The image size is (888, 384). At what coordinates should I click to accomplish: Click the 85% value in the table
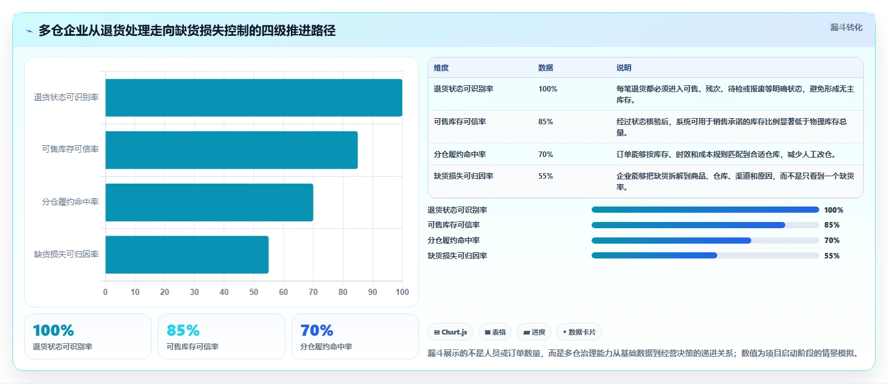coord(546,122)
